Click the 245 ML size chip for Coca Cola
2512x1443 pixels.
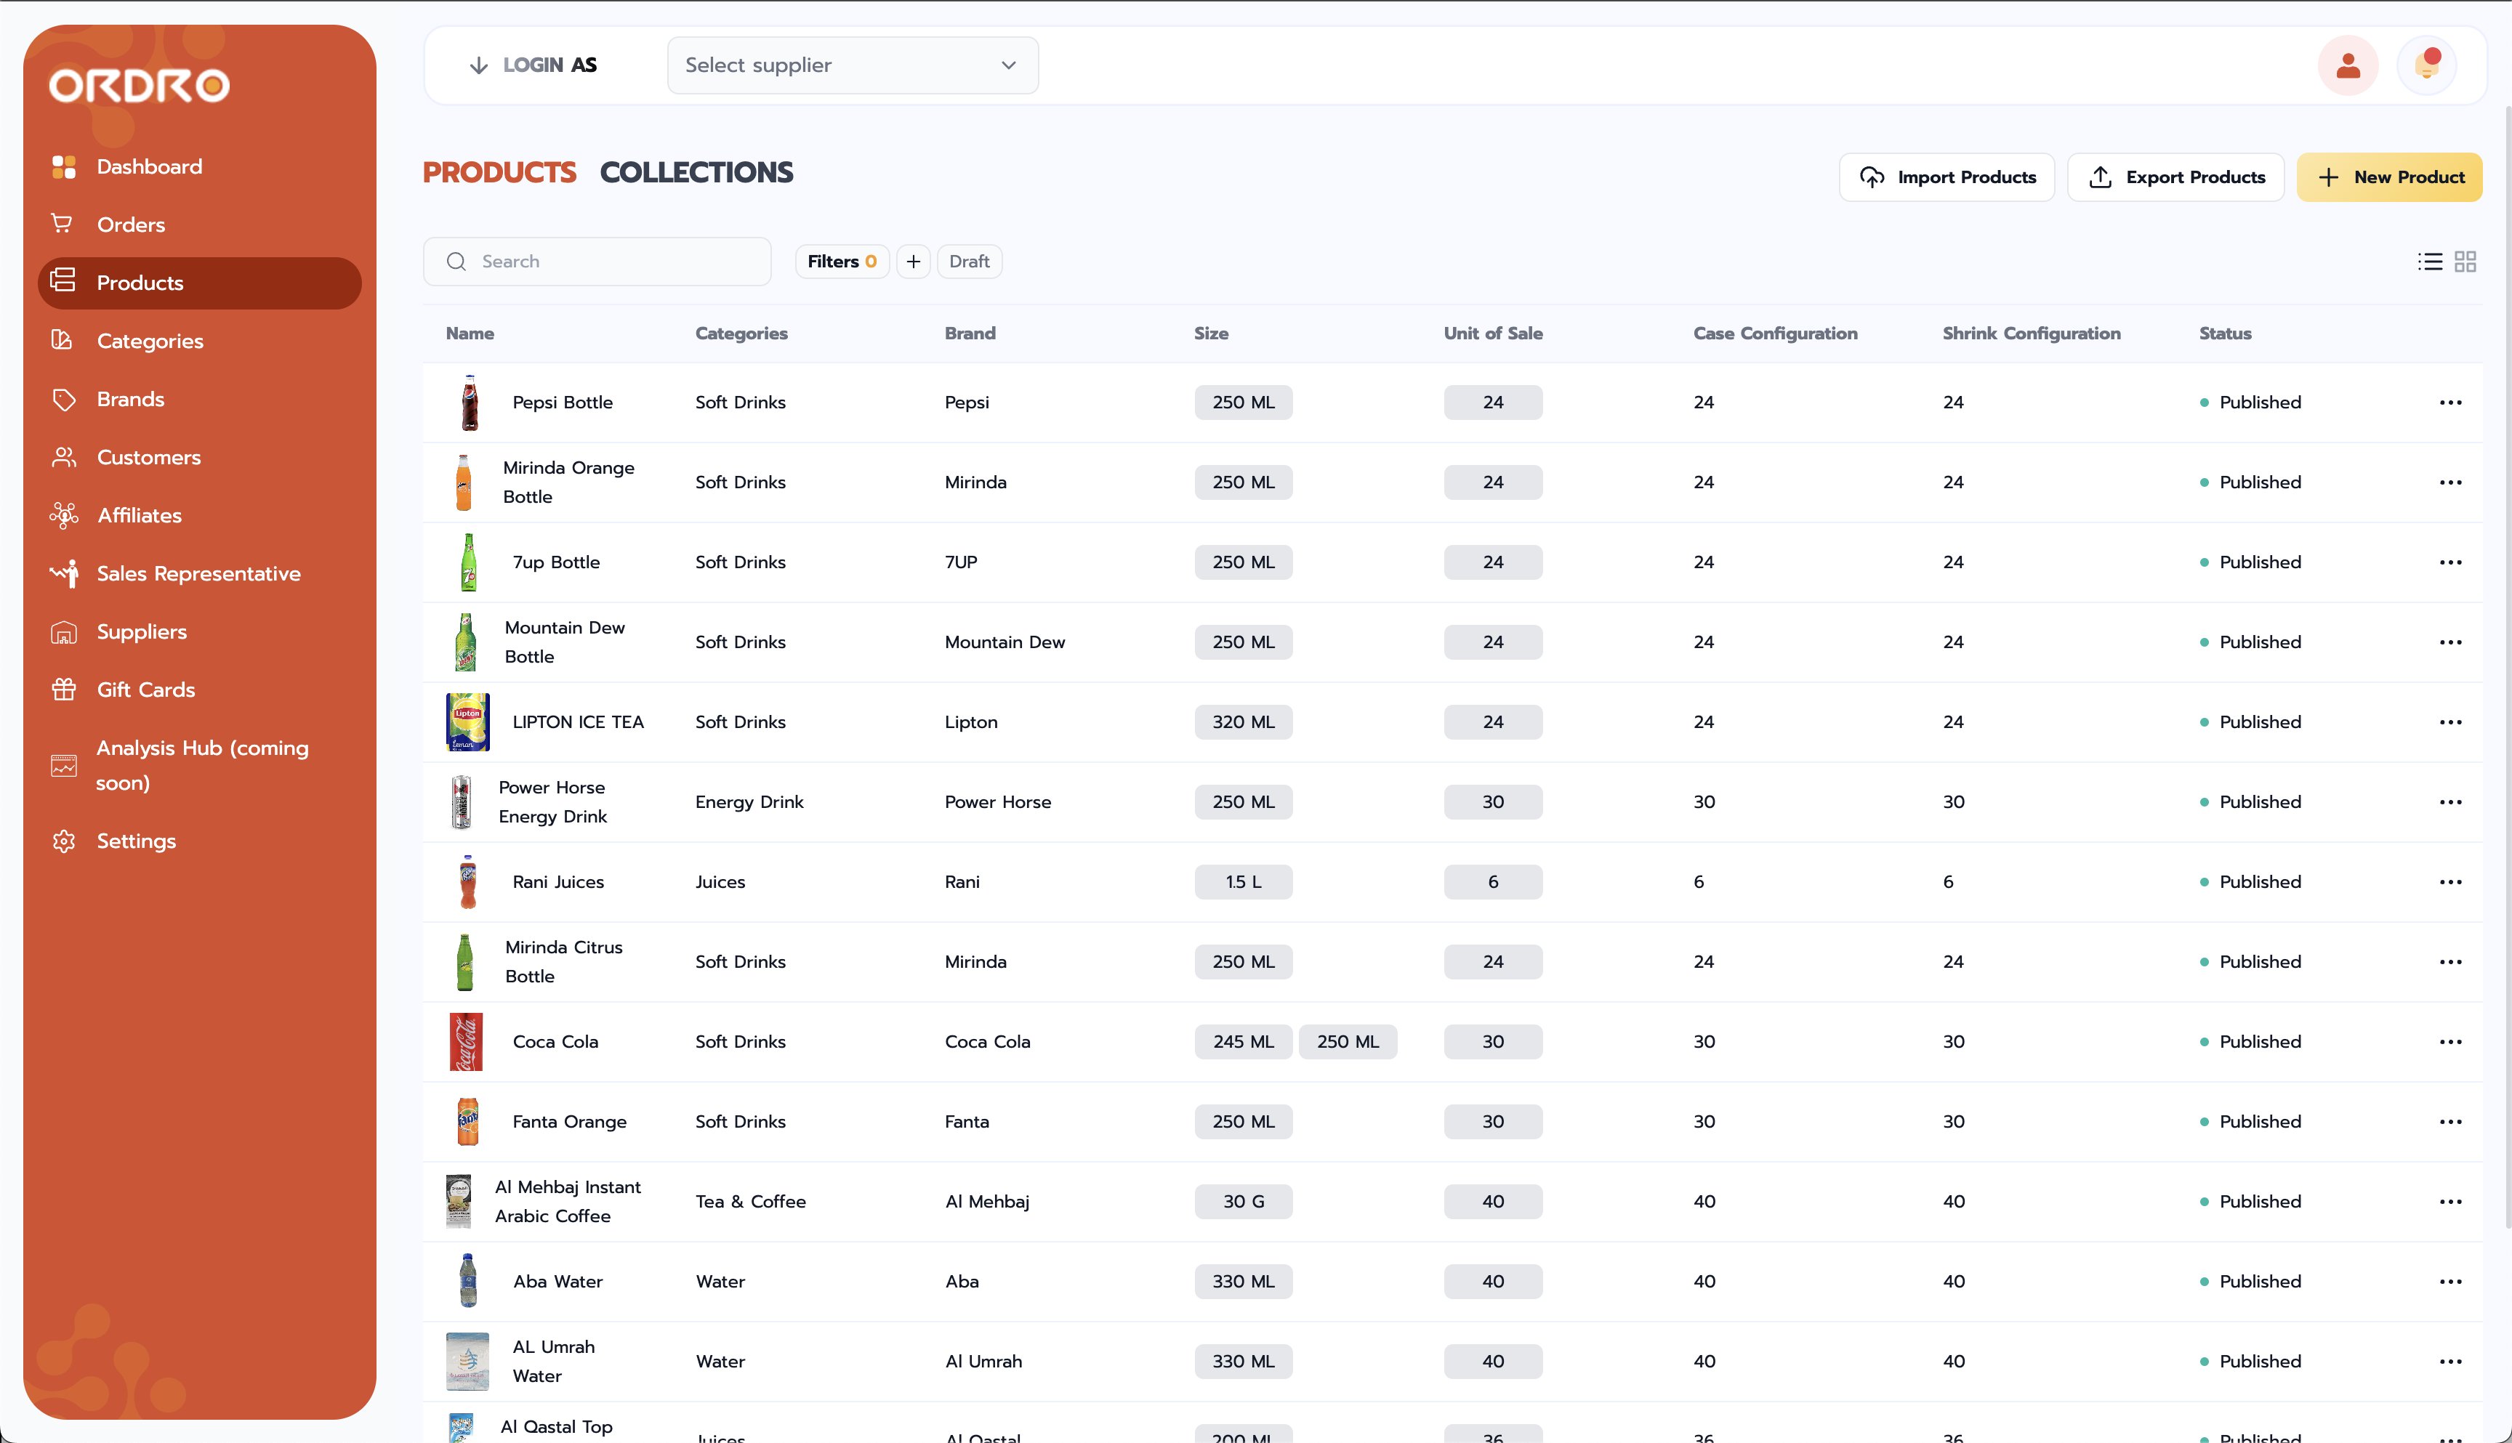click(x=1243, y=1043)
